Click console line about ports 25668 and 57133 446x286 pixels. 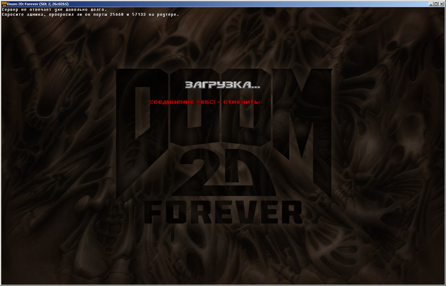(90, 15)
